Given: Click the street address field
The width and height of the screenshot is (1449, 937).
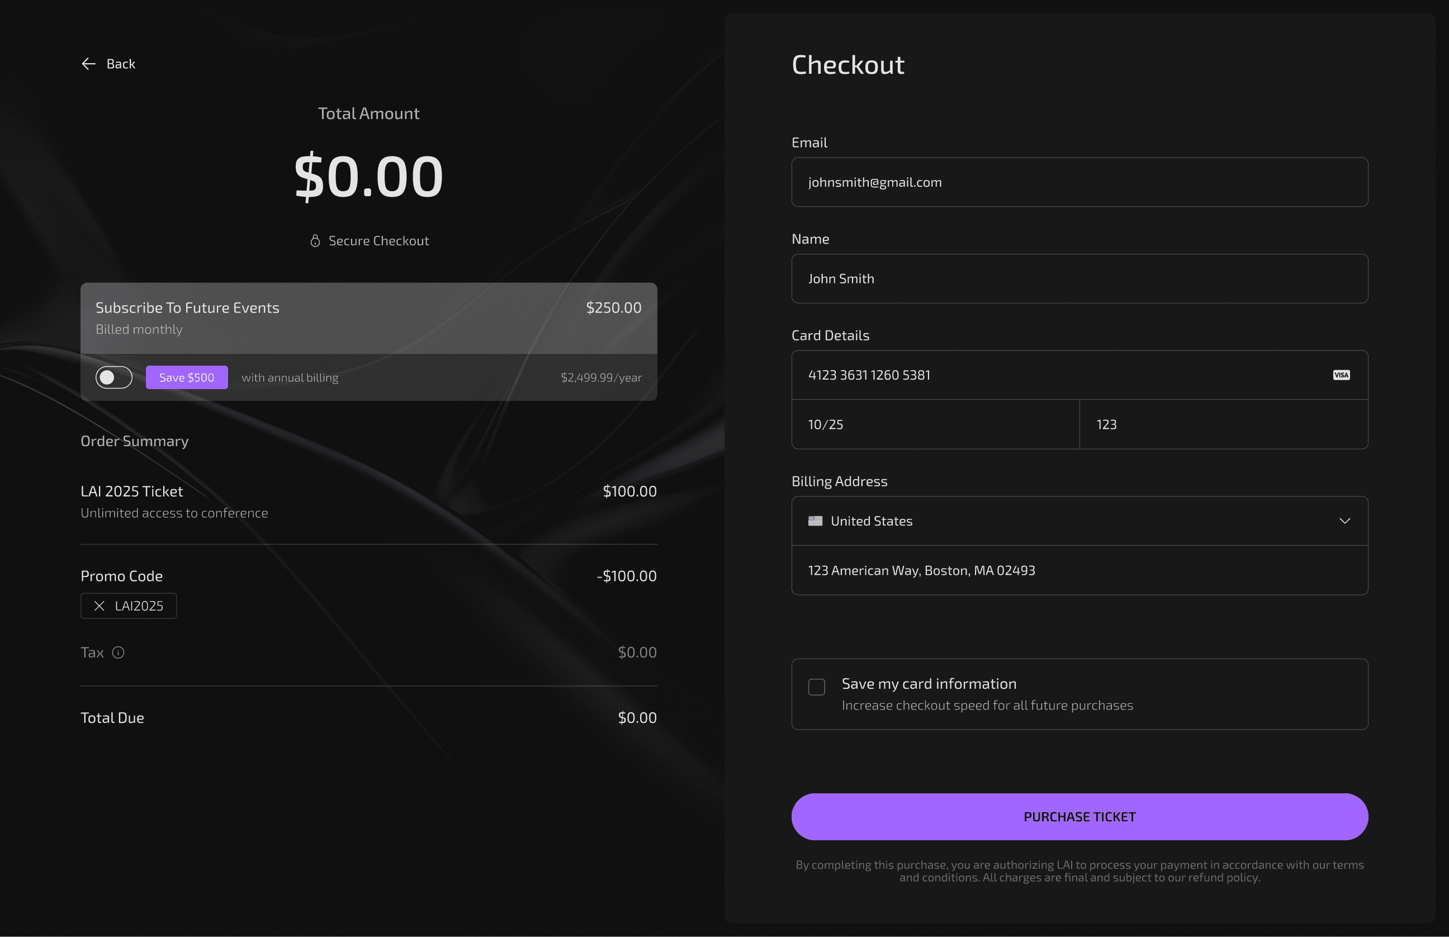Looking at the screenshot, I should pyautogui.click(x=1079, y=570).
